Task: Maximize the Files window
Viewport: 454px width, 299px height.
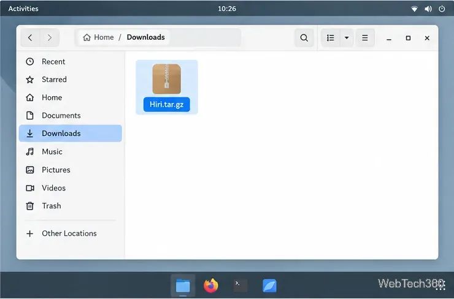Action: [408, 38]
